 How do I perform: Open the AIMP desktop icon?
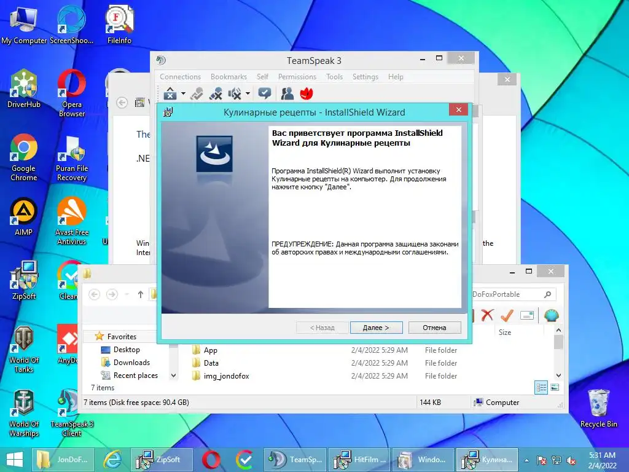[24, 217]
